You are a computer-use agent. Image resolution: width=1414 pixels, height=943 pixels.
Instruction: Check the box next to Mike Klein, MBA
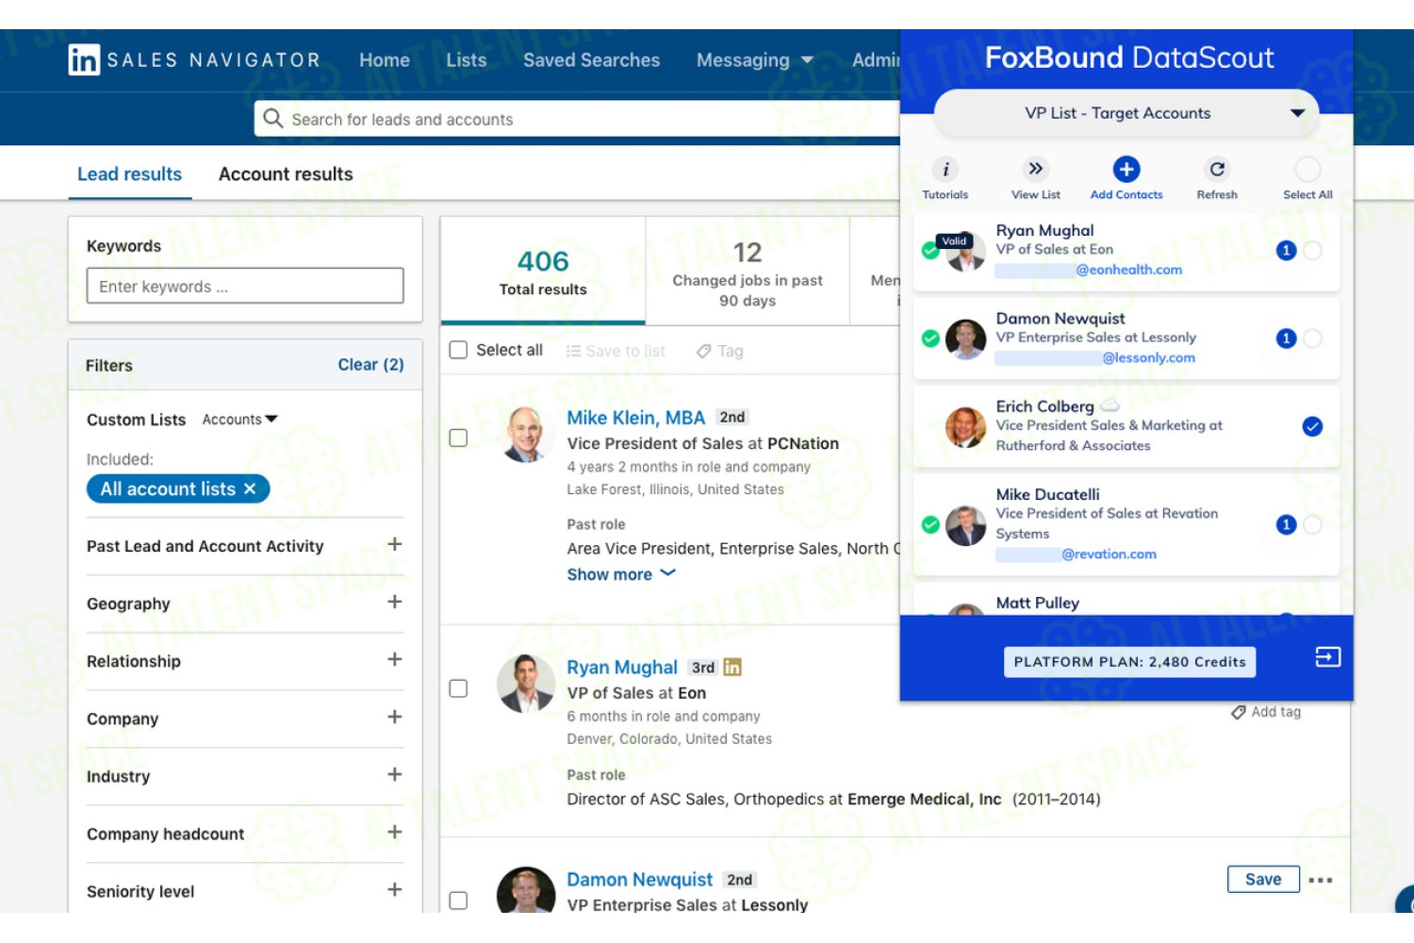pos(458,438)
